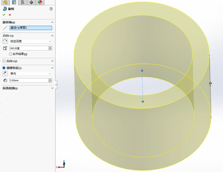Open the 给定深度 revolve type dropdown

[x=31, y=41]
